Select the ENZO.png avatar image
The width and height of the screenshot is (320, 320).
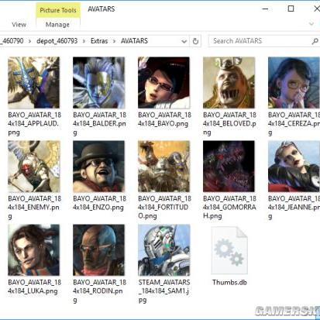[x=99, y=167]
